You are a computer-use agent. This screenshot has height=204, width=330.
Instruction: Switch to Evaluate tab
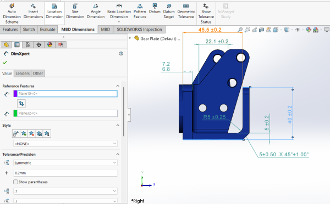[x=47, y=30]
